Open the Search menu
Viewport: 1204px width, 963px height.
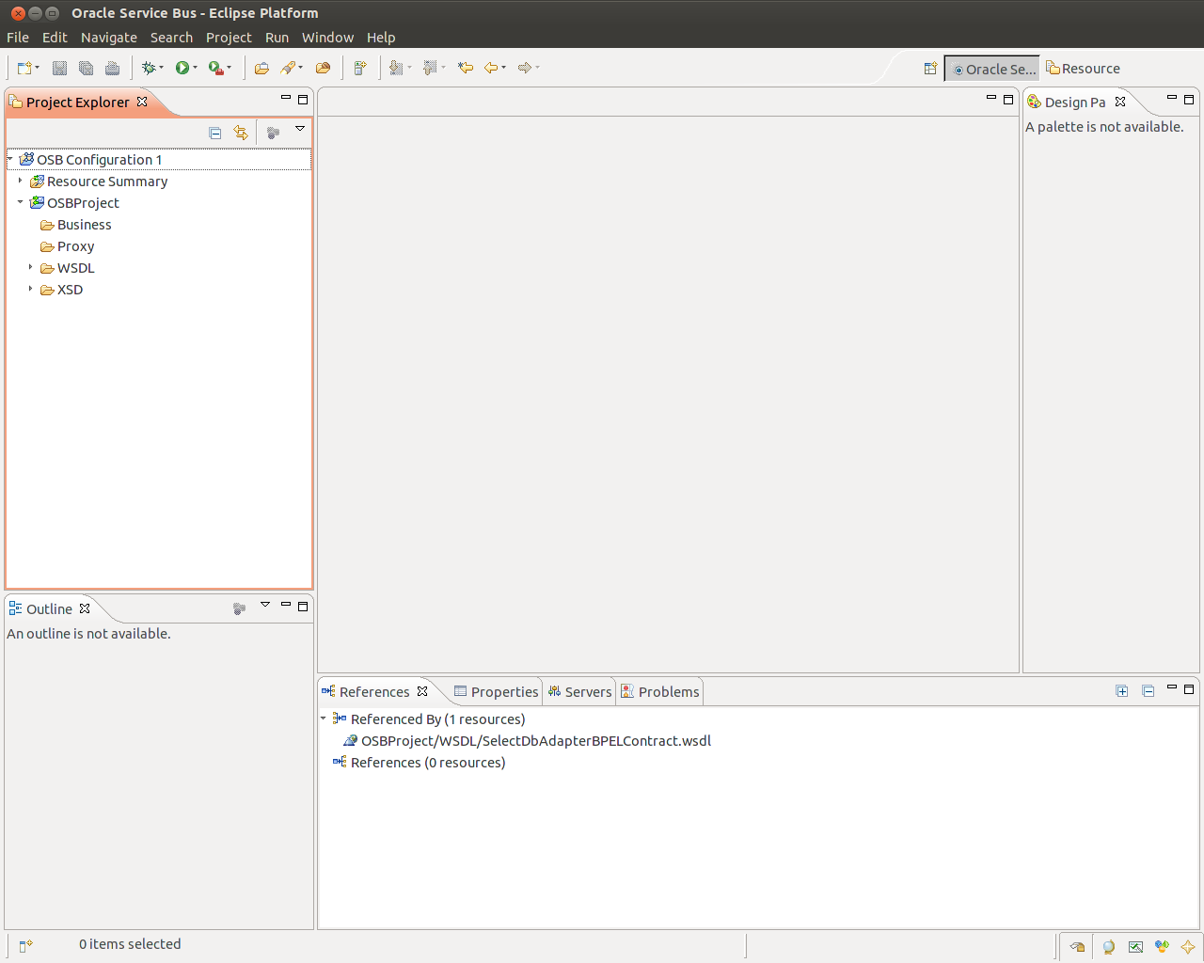pyautogui.click(x=171, y=38)
